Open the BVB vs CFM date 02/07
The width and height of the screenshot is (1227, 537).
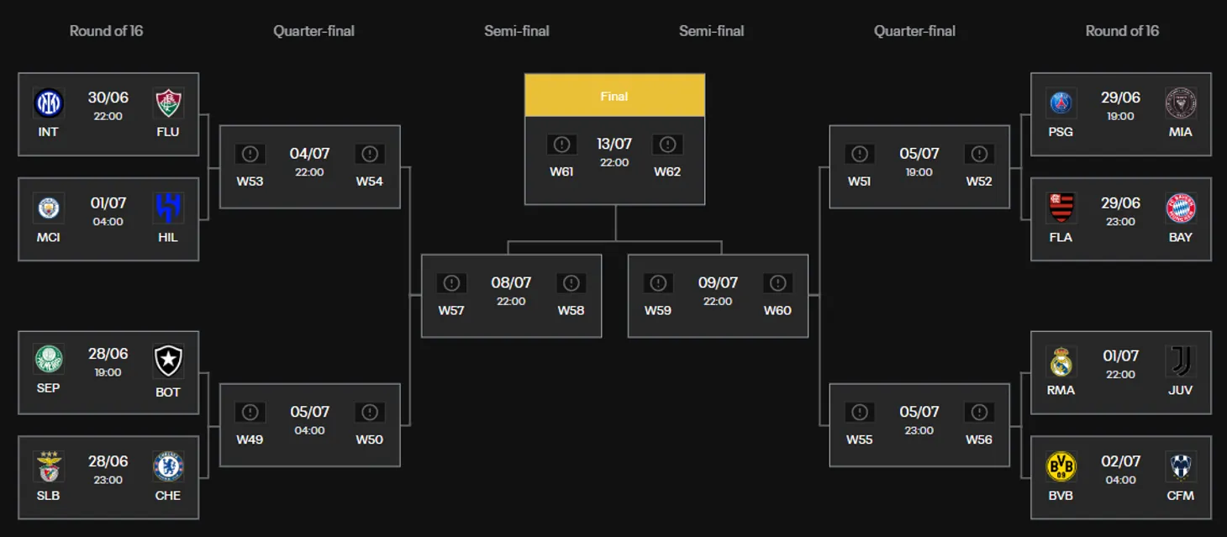1120,461
